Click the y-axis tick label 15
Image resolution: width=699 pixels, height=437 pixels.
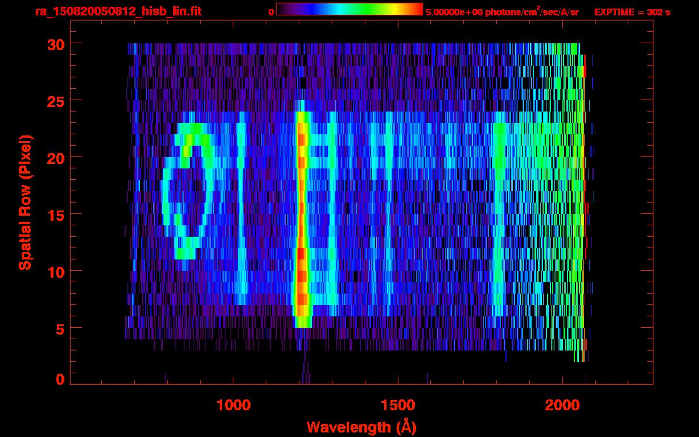[55, 215]
